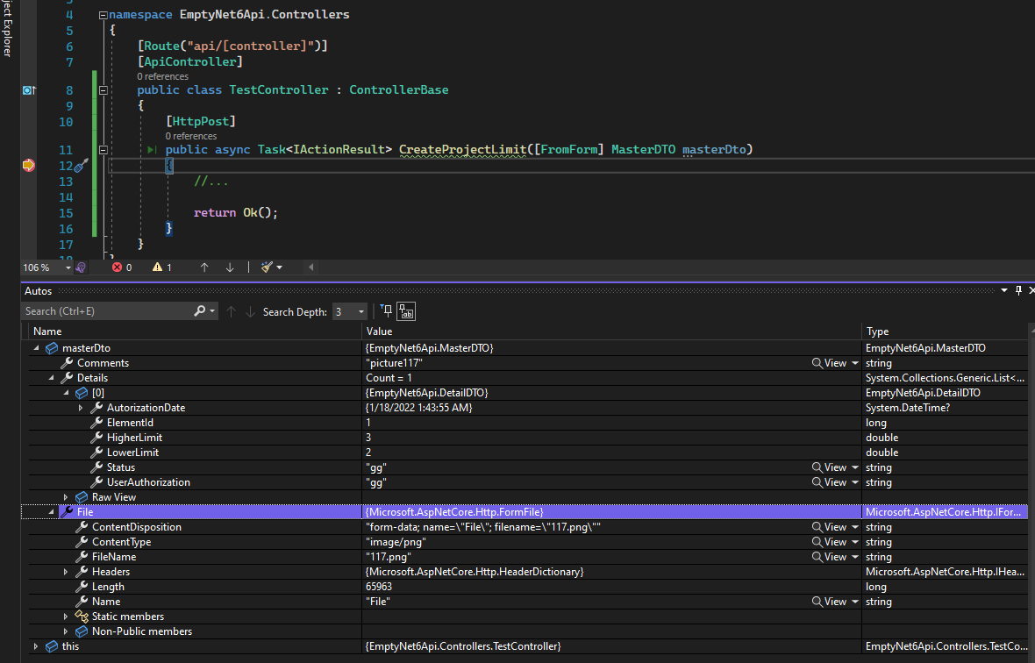Toggle the show type names button in Autos toolbar
This screenshot has width=1035, height=663.
coord(406,311)
